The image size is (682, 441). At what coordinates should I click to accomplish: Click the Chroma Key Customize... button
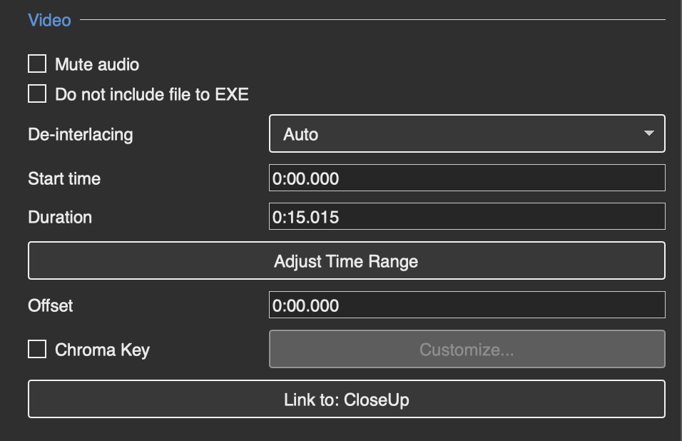tap(467, 350)
